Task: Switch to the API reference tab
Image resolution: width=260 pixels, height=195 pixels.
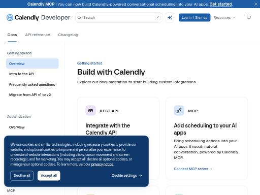Action: (38, 35)
